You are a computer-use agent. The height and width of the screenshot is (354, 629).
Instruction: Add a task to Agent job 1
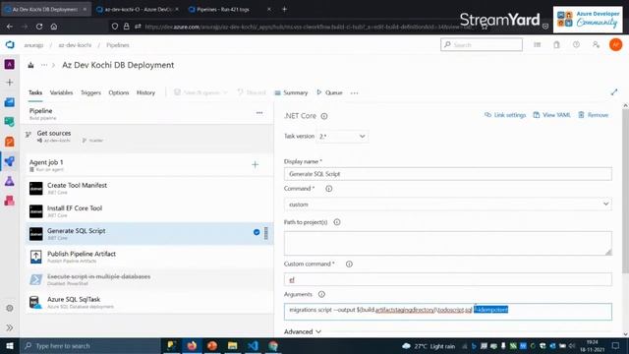click(256, 164)
